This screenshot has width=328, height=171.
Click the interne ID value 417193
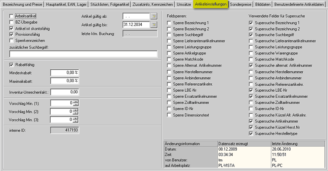tap(65, 130)
